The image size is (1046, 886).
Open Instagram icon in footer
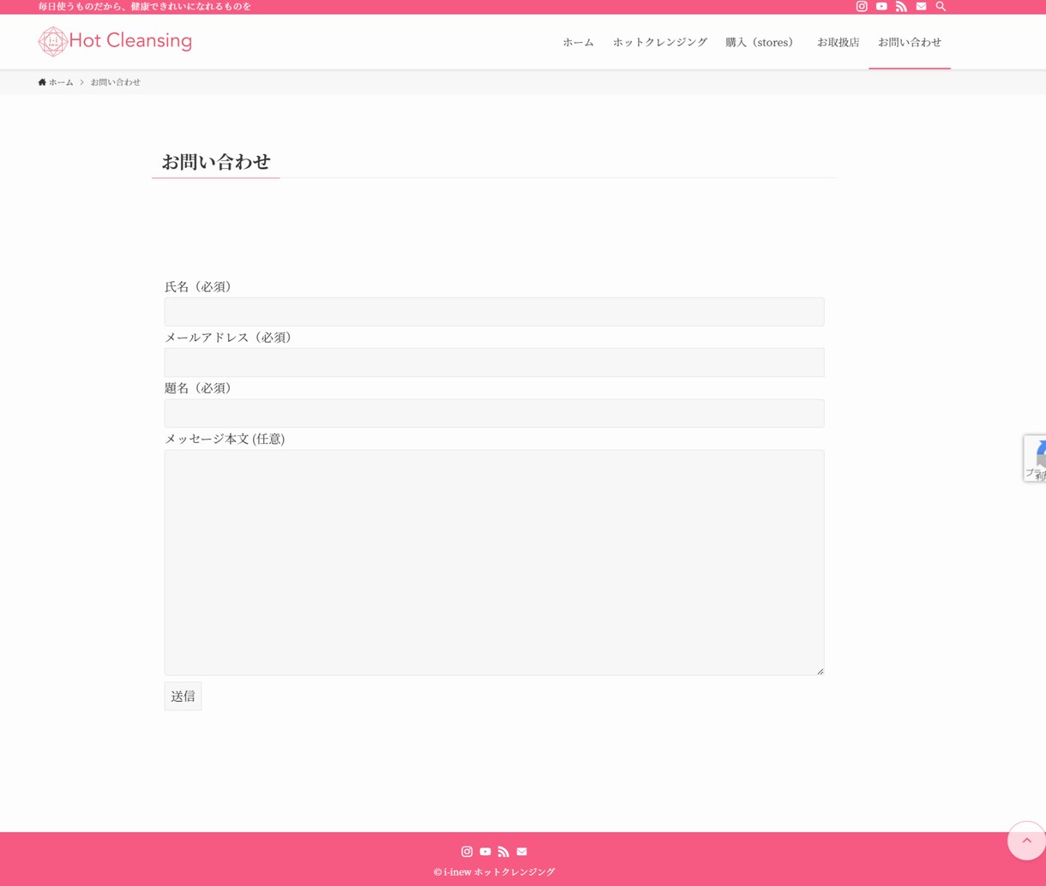[466, 852]
